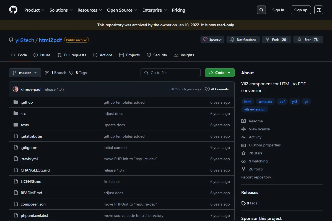Go to the GitHub homepage logo
The image size is (332, 221).
(x=13, y=10)
